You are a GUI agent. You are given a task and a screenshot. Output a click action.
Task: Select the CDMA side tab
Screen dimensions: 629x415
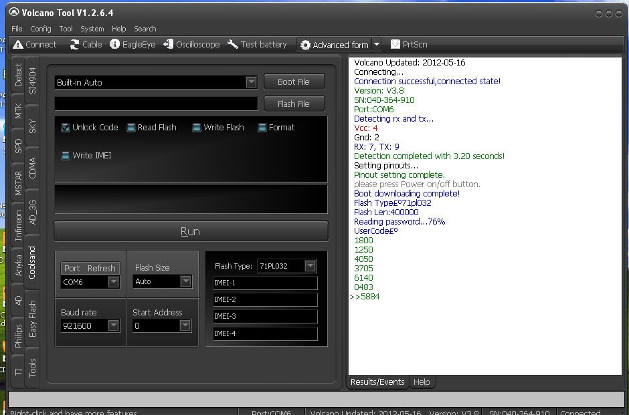coord(32,168)
